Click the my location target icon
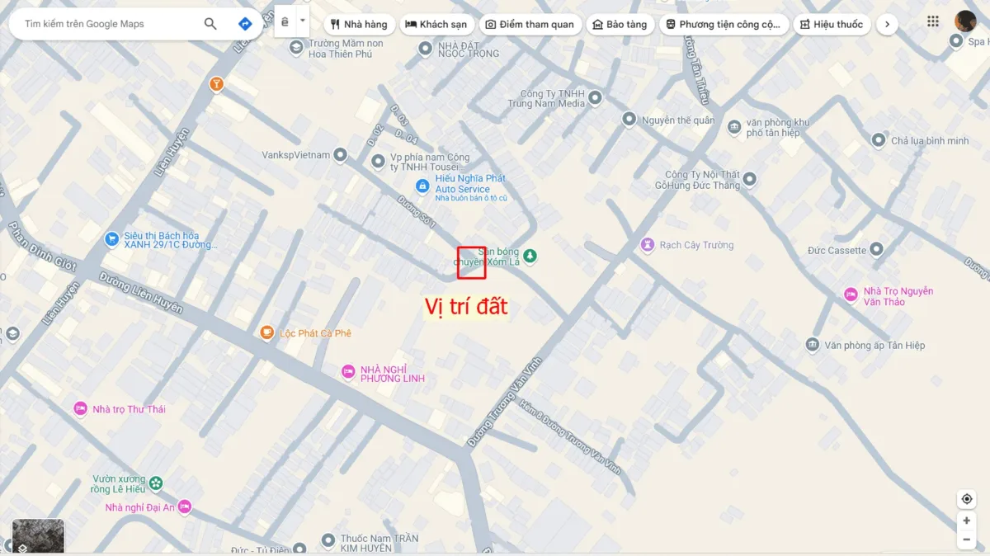The width and height of the screenshot is (990, 556). [966, 499]
